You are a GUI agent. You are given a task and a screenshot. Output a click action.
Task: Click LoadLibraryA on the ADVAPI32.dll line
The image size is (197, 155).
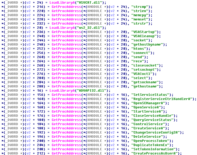coord(62,91)
